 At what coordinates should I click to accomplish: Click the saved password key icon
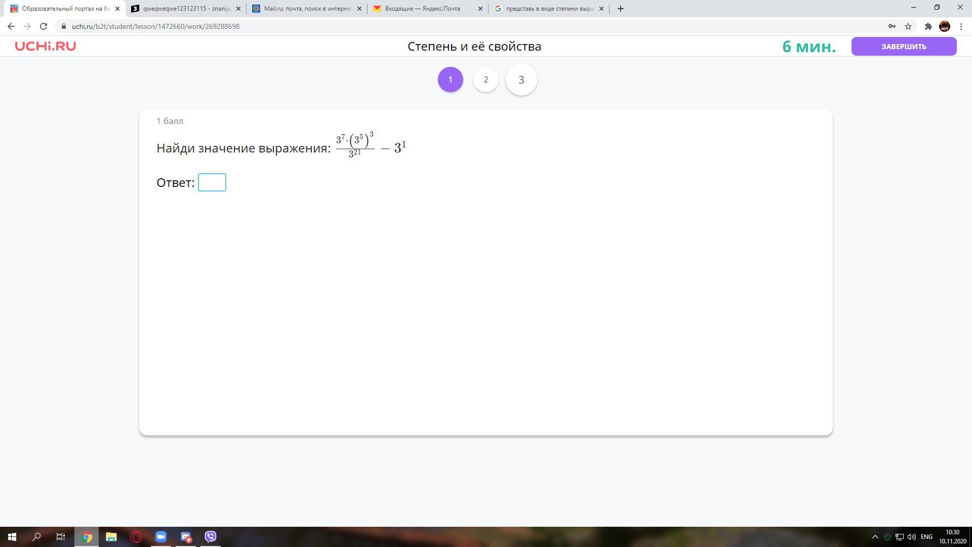pos(892,26)
